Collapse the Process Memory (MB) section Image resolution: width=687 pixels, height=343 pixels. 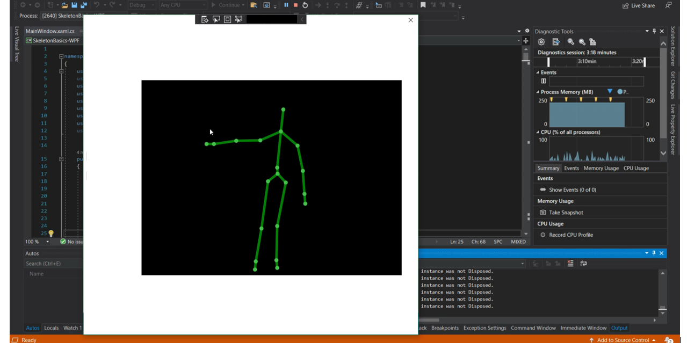[538, 92]
